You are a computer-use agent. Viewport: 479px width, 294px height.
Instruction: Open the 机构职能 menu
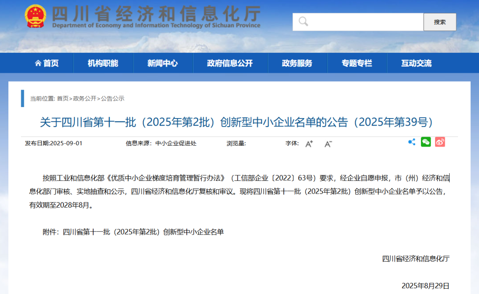click(x=103, y=63)
